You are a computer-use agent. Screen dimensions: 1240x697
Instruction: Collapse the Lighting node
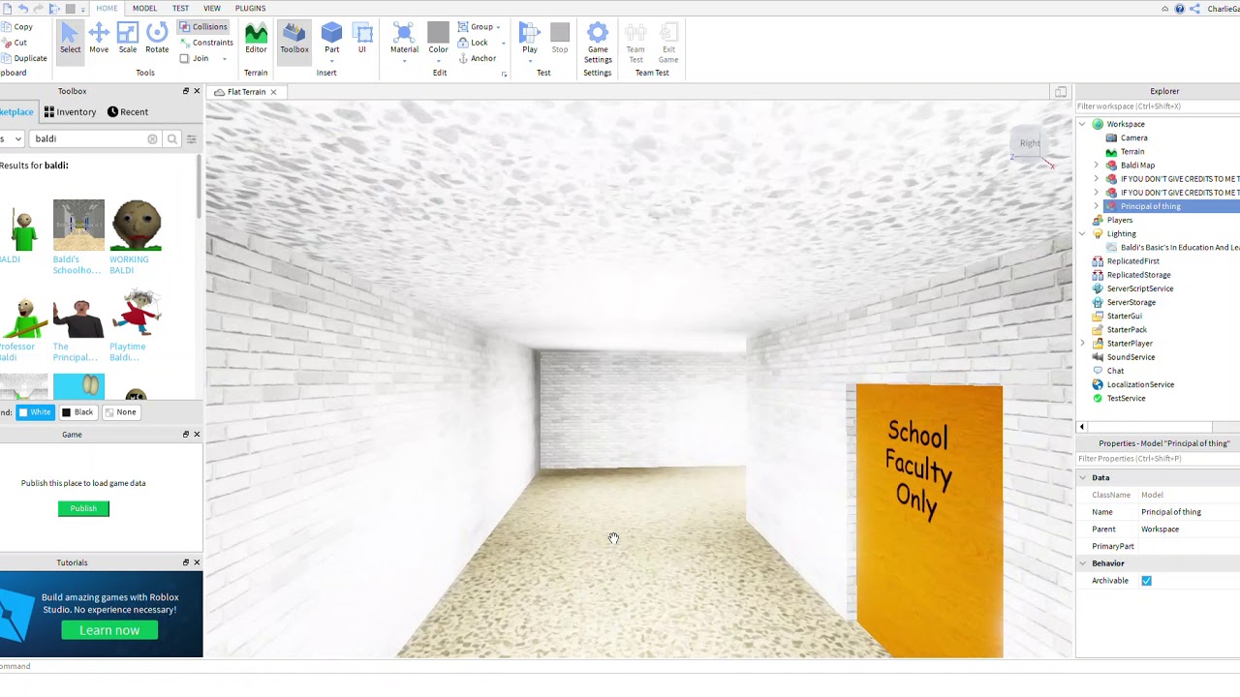(1082, 233)
